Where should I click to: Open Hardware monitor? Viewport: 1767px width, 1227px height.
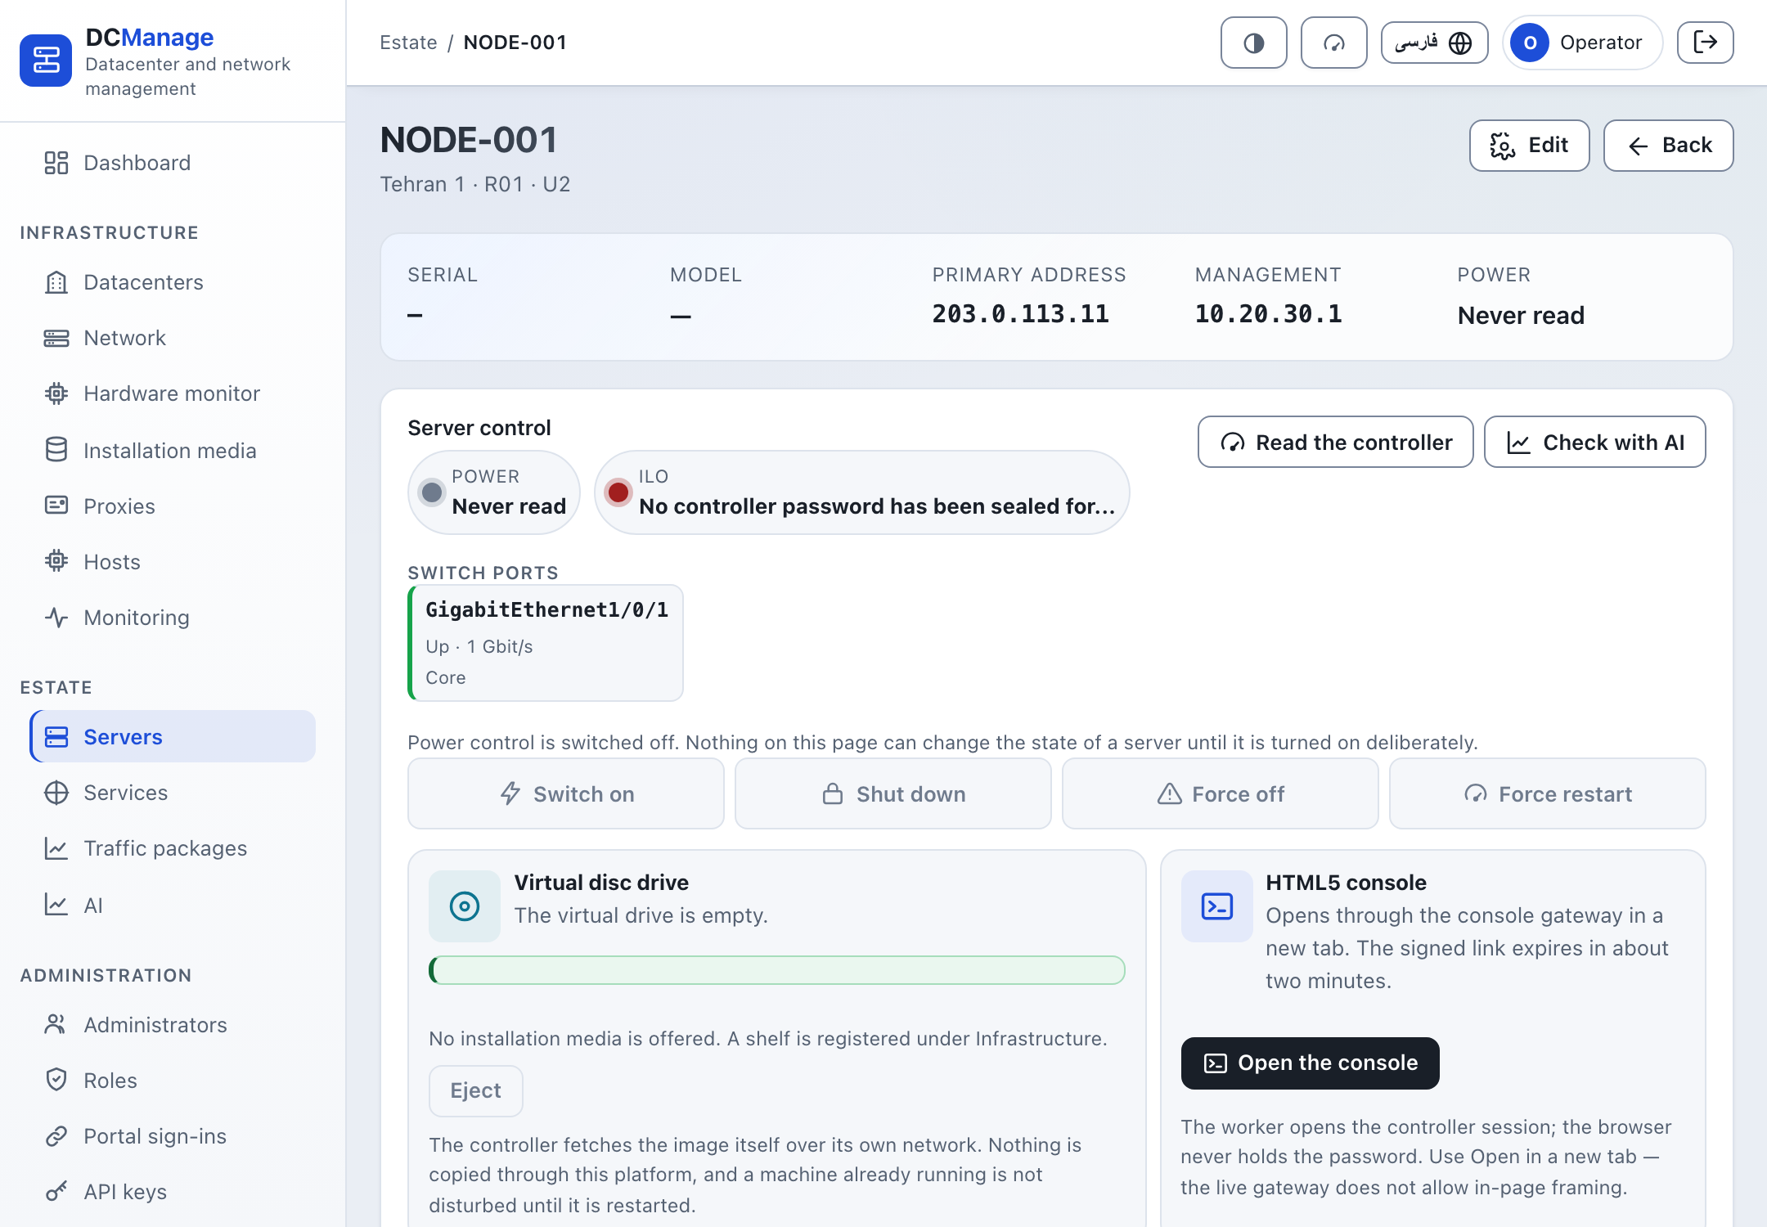pos(172,393)
